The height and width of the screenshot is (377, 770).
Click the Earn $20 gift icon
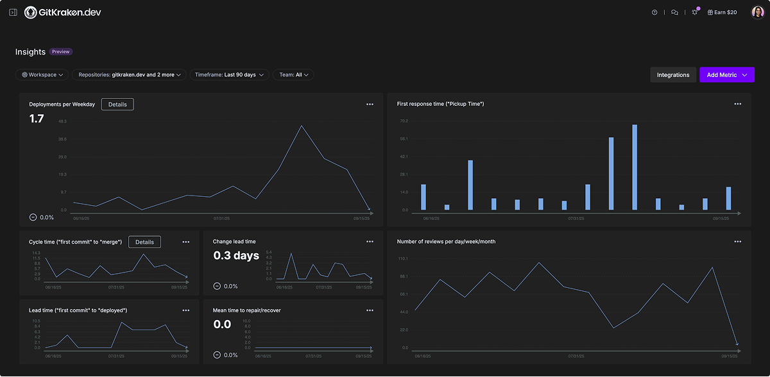point(710,12)
